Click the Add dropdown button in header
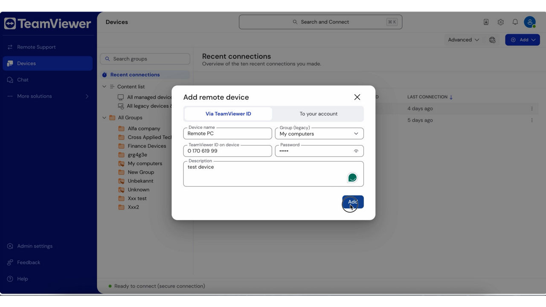This screenshot has height=307, width=546. pos(523,40)
